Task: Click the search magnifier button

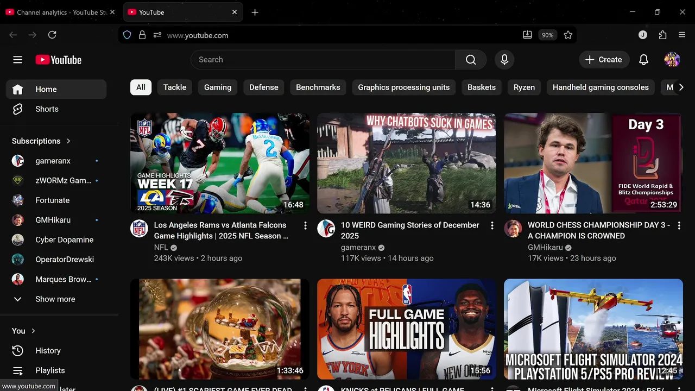Action: pos(471,60)
